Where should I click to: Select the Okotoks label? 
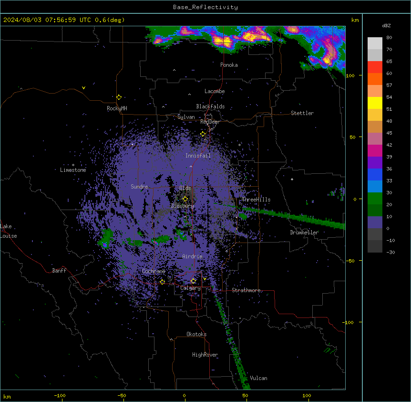[196, 334]
